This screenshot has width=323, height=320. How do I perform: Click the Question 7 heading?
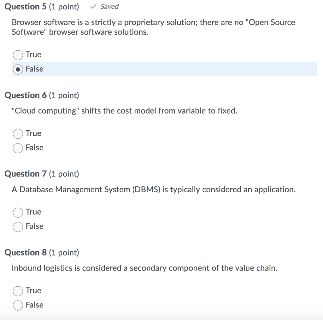41,174
